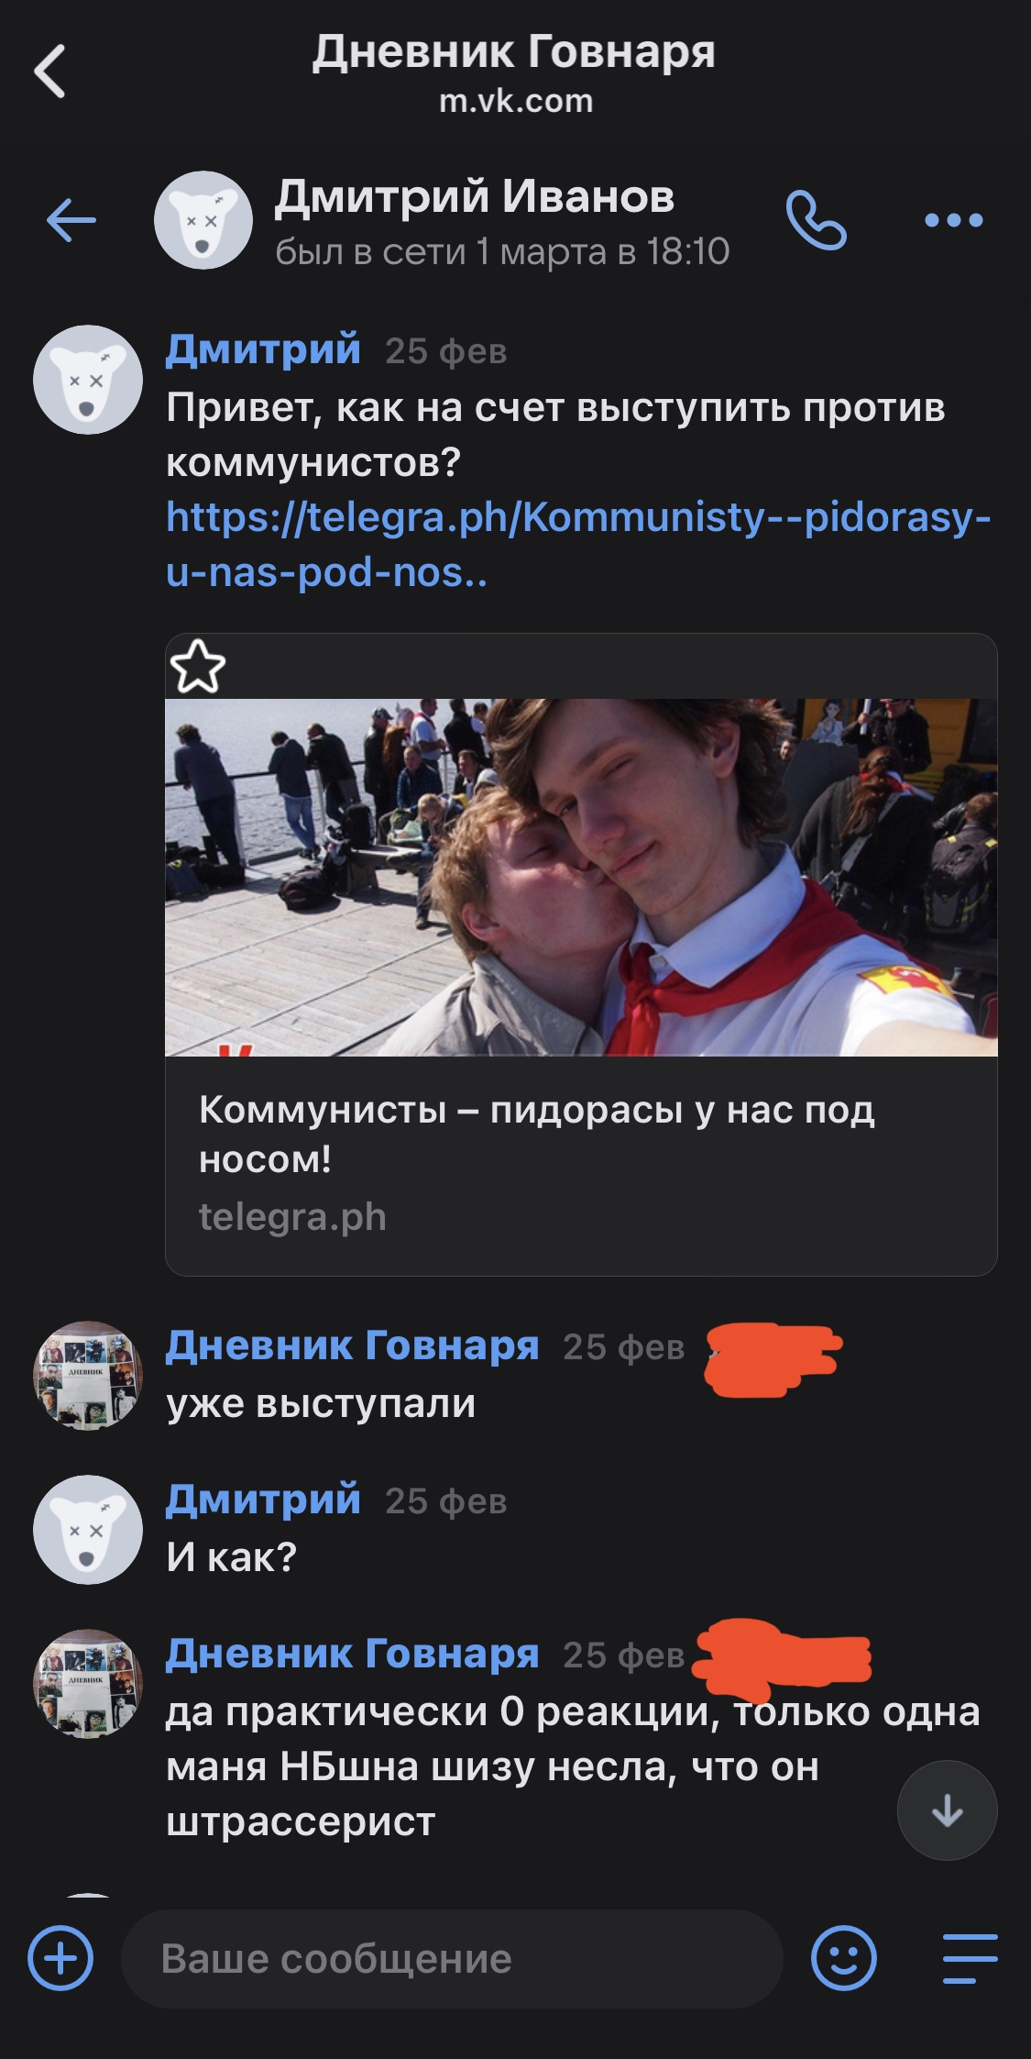Focus the "Ваше сообщение" message field

[452, 1958]
